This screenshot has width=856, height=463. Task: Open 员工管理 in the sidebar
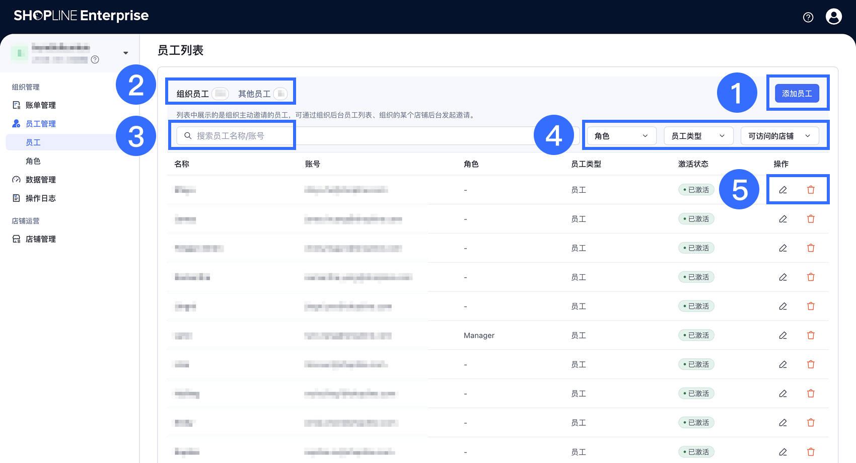(x=40, y=124)
